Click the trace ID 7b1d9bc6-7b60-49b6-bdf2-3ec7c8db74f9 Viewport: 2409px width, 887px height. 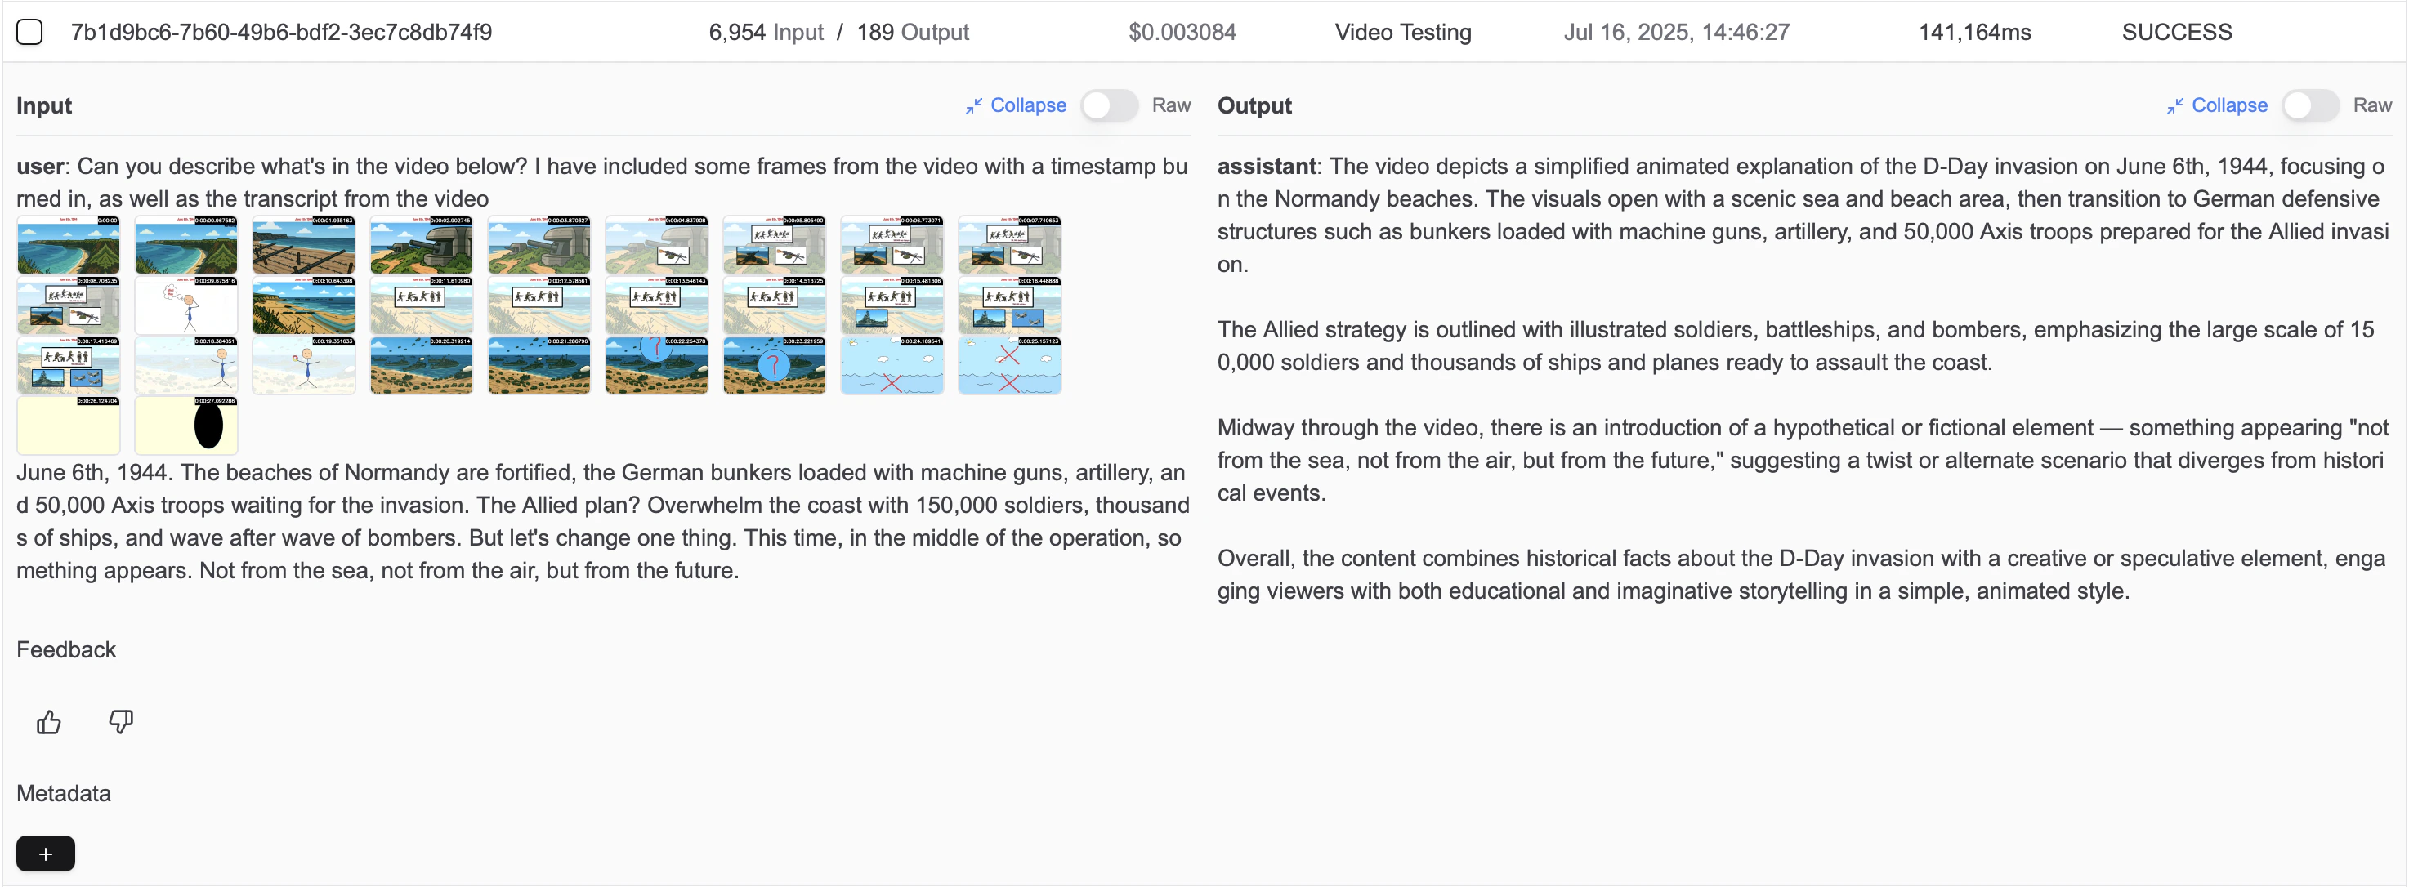281,32
